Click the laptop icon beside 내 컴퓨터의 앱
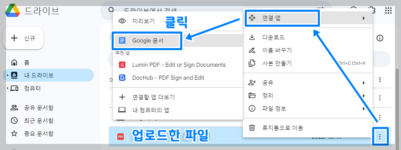This screenshot has width=401, height=150. 122,110
